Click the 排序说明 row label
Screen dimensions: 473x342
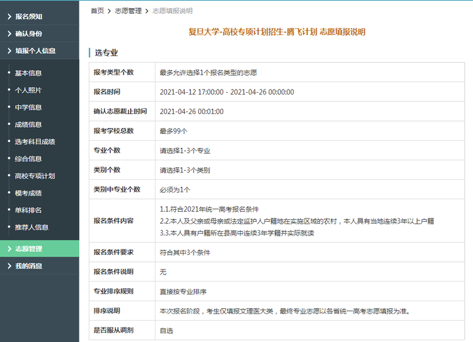[107, 311]
